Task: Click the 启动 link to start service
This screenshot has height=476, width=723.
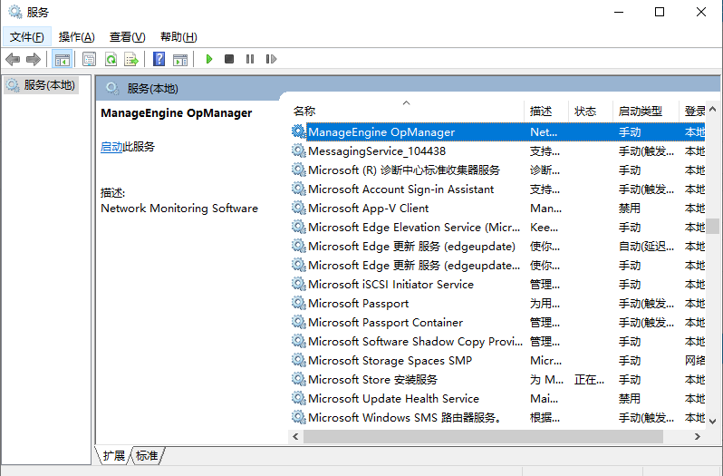Action: 111,147
